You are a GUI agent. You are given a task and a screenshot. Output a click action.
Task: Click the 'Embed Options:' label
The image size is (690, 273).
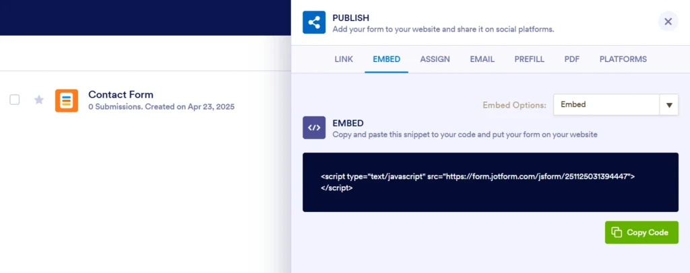point(514,106)
